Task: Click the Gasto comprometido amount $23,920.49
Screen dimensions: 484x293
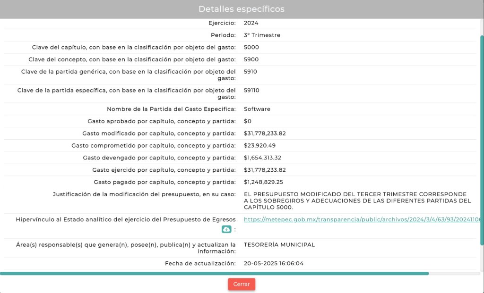Action: click(259, 145)
